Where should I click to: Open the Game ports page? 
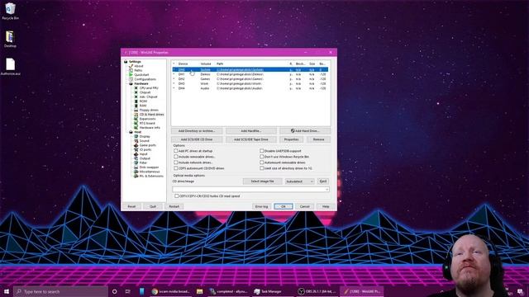[x=147, y=145]
